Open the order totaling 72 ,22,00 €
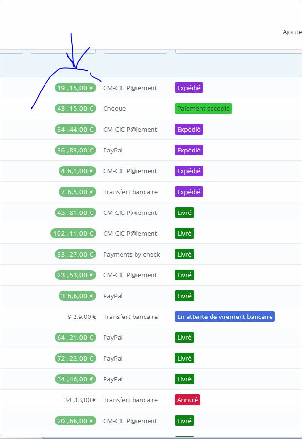This screenshot has height=439, width=302. 75,358
